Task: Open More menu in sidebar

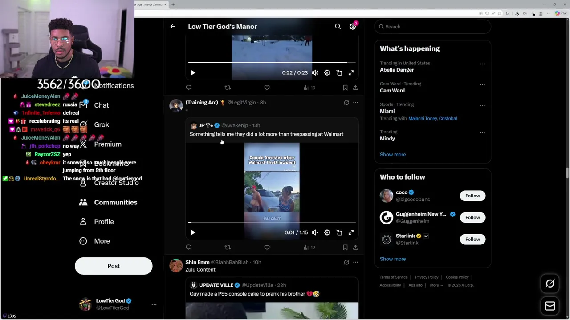Action: 94,241
